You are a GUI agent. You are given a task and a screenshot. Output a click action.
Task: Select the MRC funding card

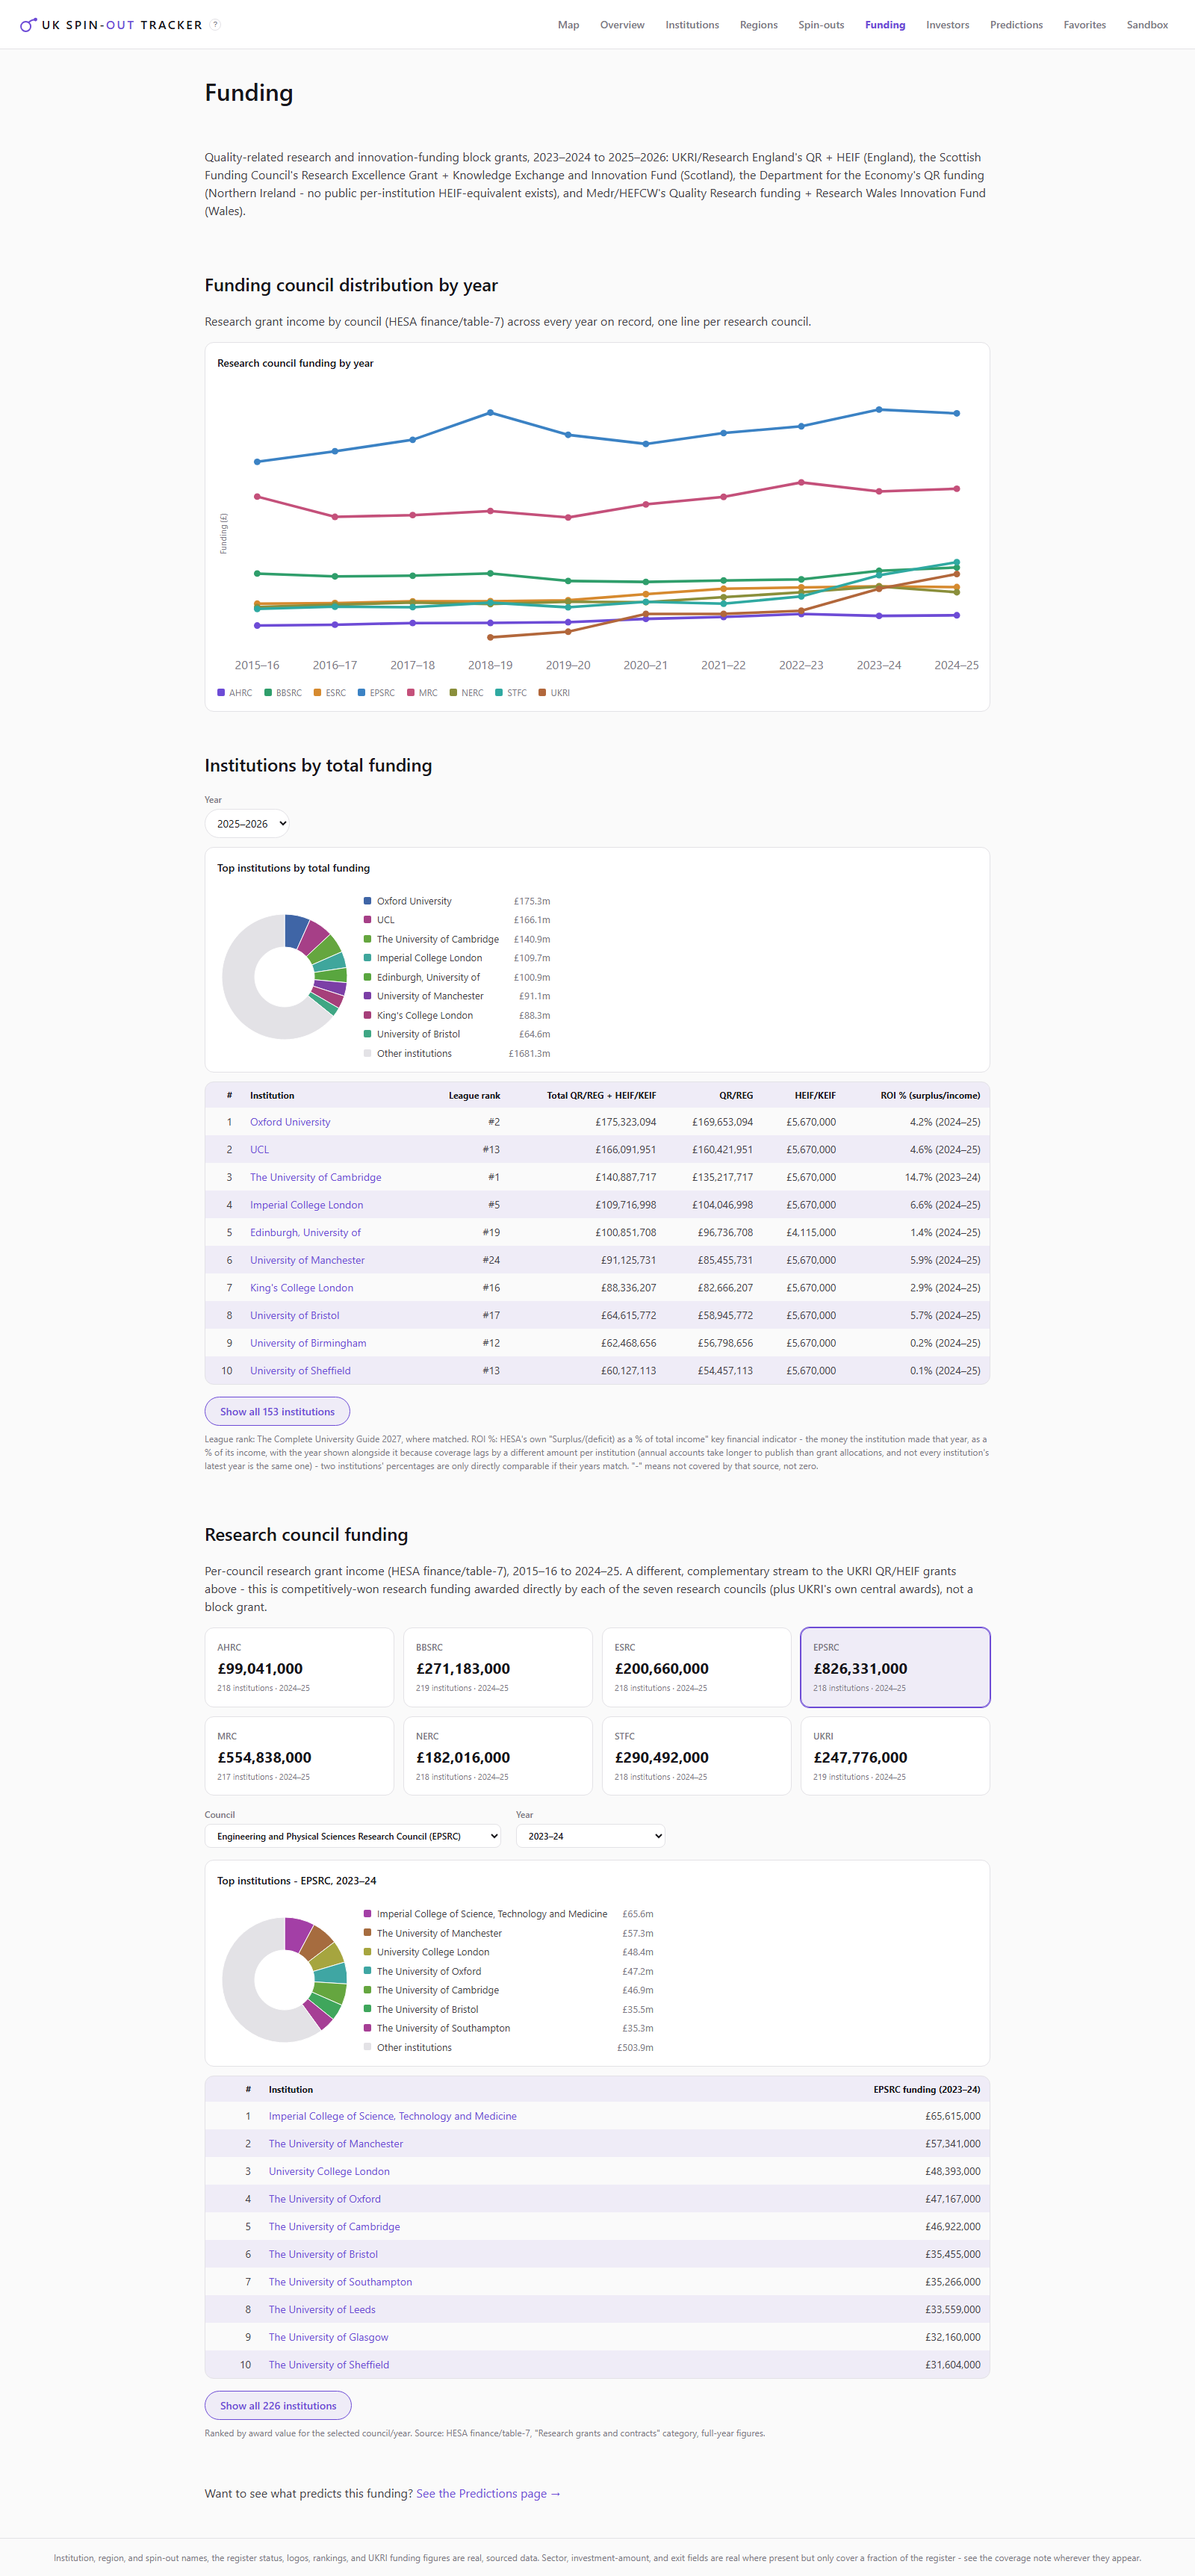coord(299,1756)
